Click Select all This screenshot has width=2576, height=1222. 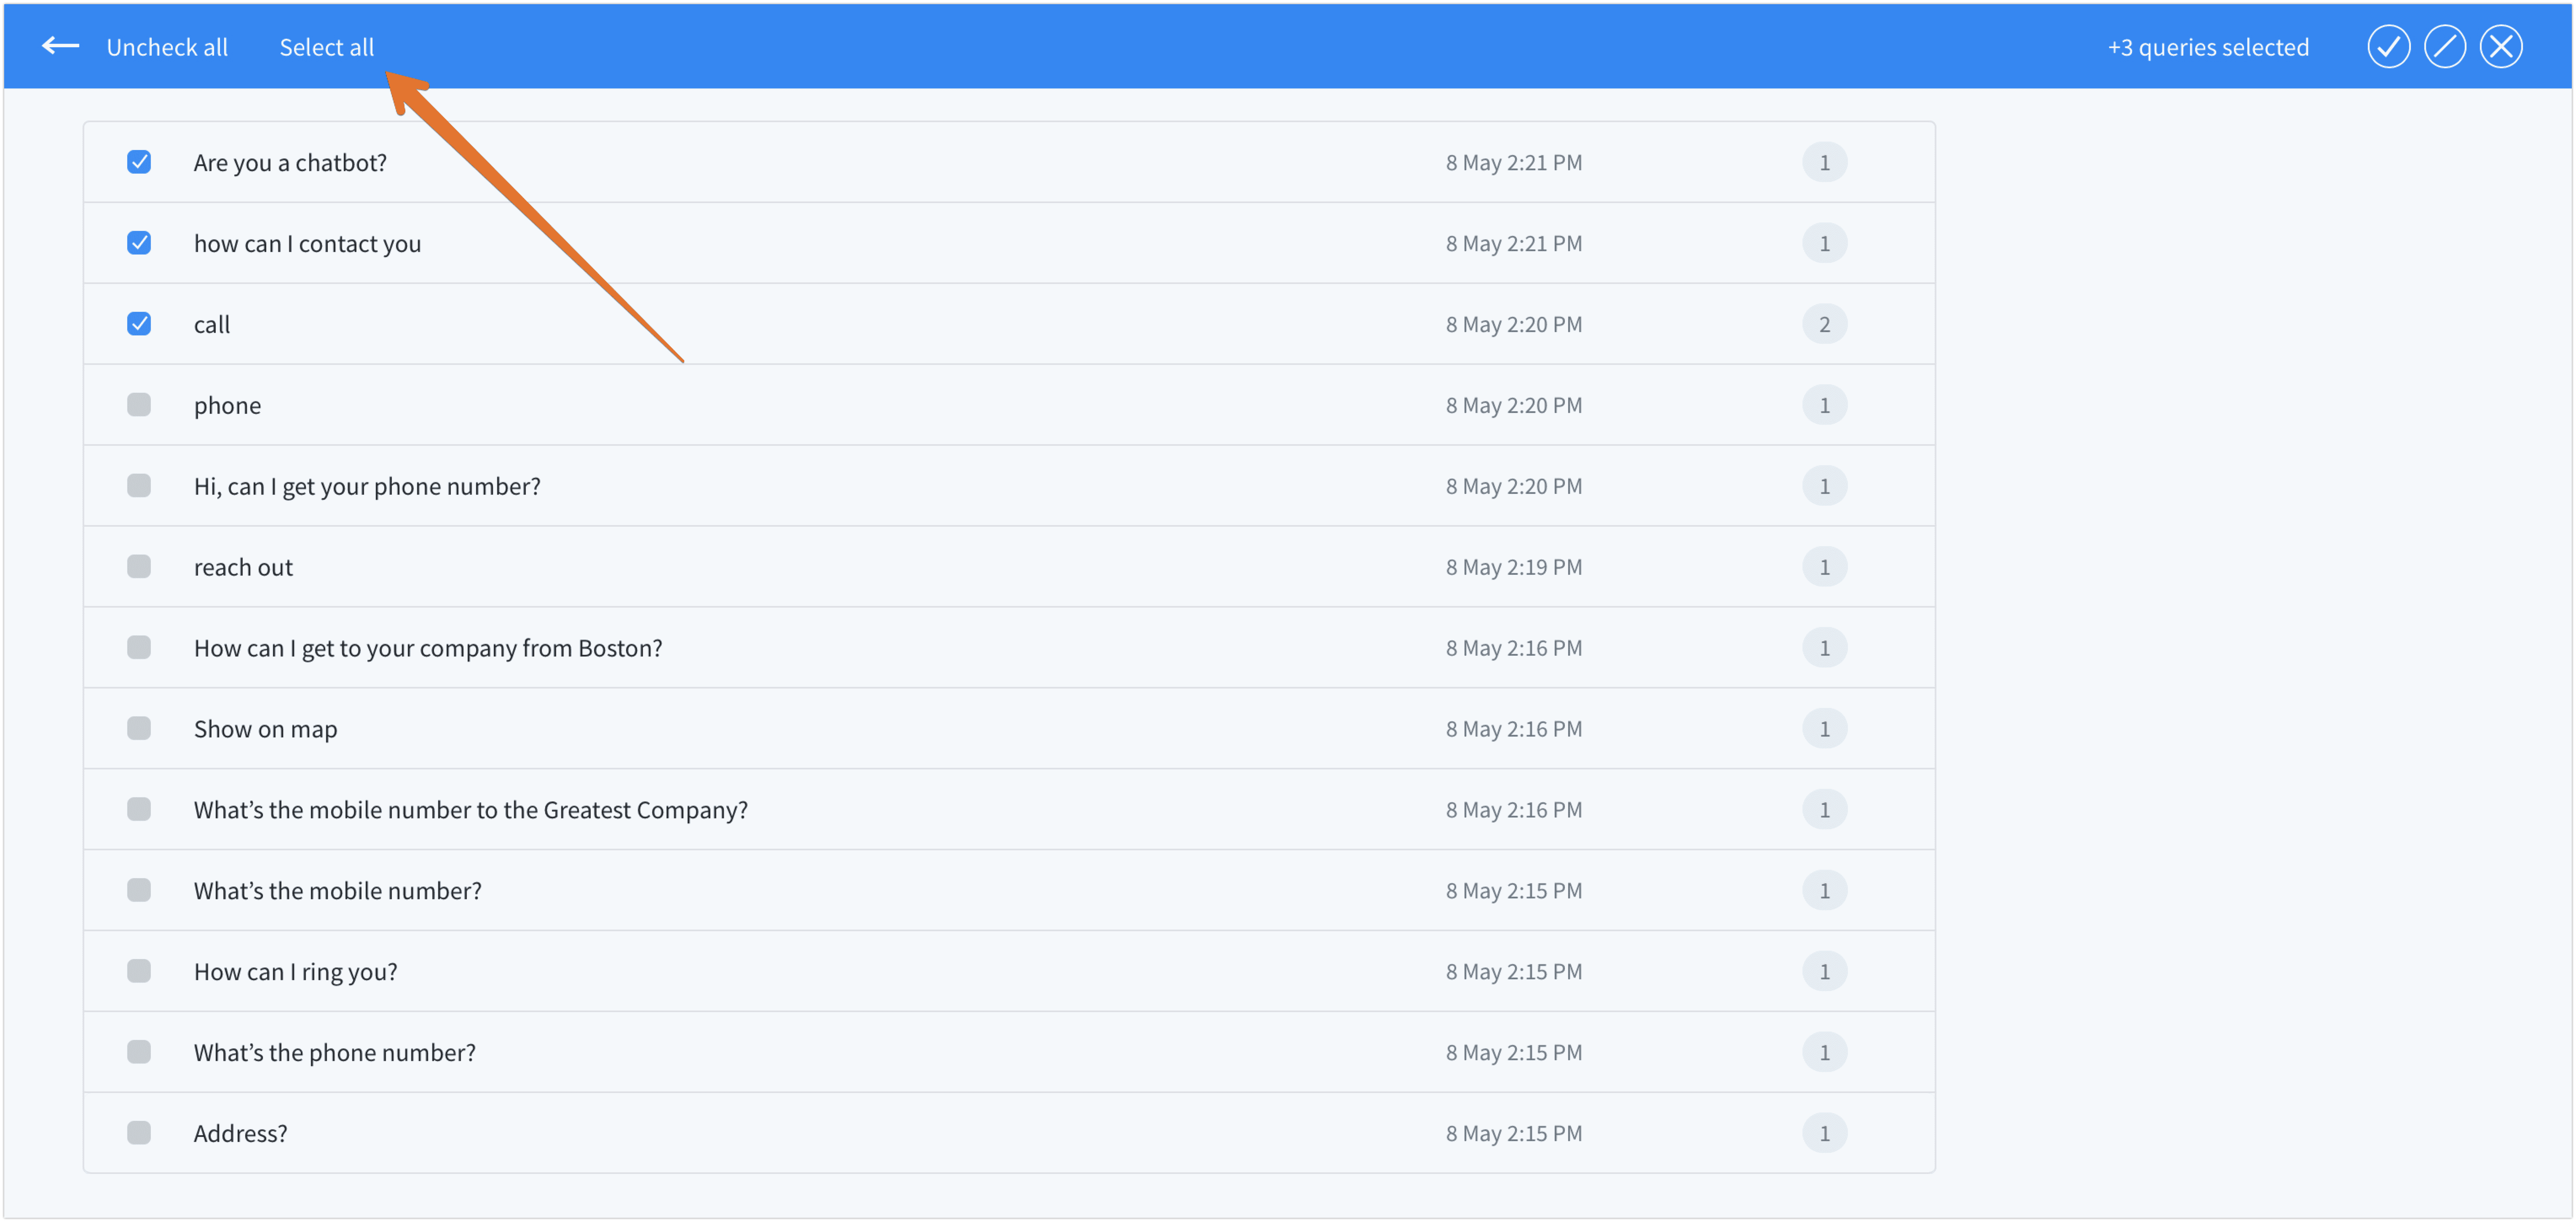pyautogui.click(x=326, y=47)
